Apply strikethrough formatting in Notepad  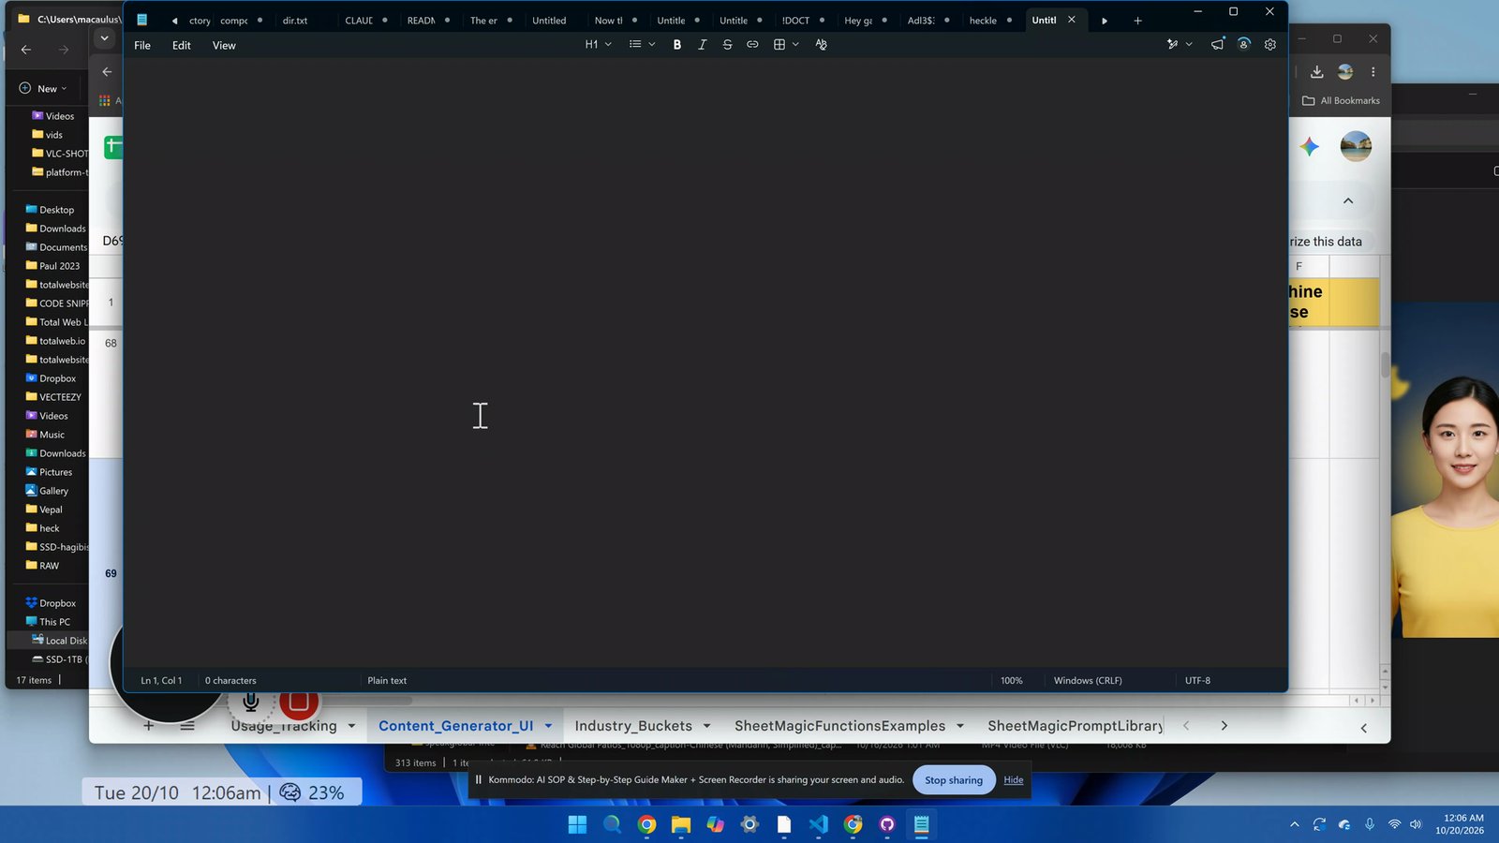pos(728,45)
